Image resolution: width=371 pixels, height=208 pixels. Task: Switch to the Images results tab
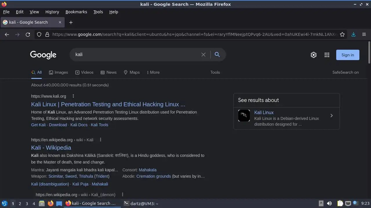point(58,73)
